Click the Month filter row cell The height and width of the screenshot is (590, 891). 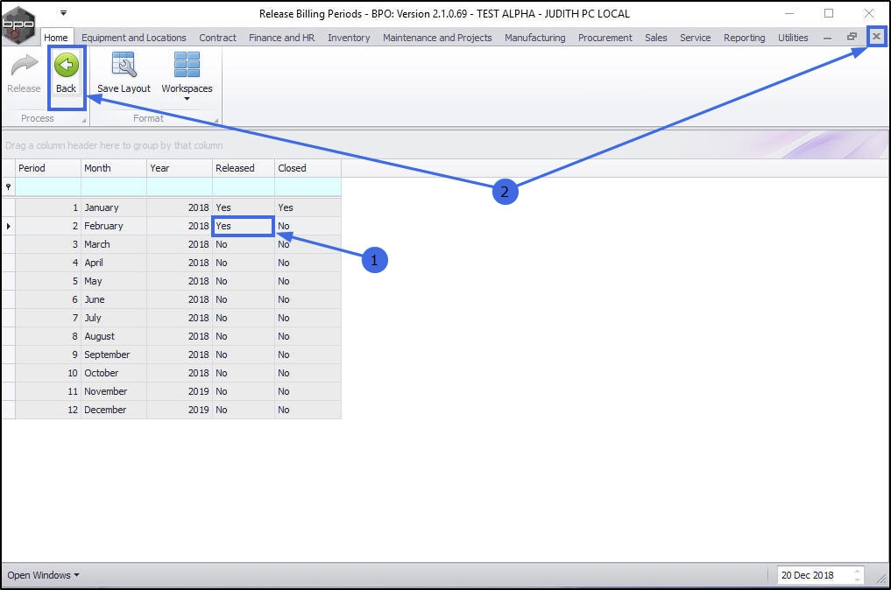click(x=114, y=186)
